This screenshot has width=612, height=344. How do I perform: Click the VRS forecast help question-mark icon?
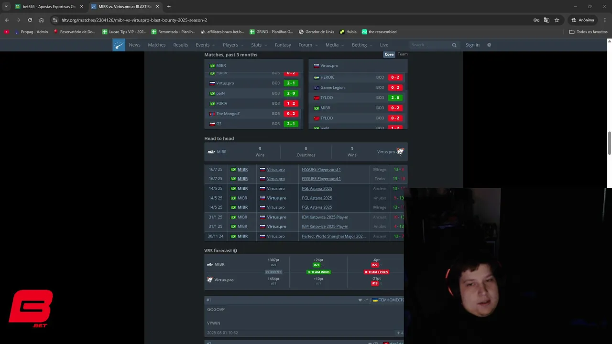pos(235,250)
